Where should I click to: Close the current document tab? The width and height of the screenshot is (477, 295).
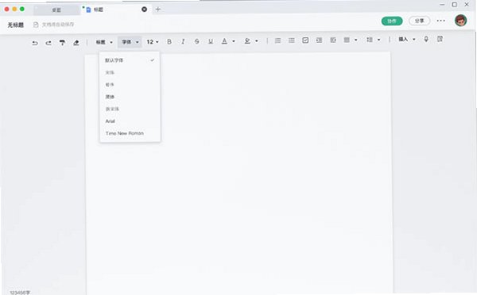[x=144, y=10]
